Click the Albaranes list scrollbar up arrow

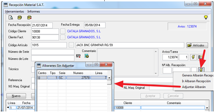click(x=109, y=78)
